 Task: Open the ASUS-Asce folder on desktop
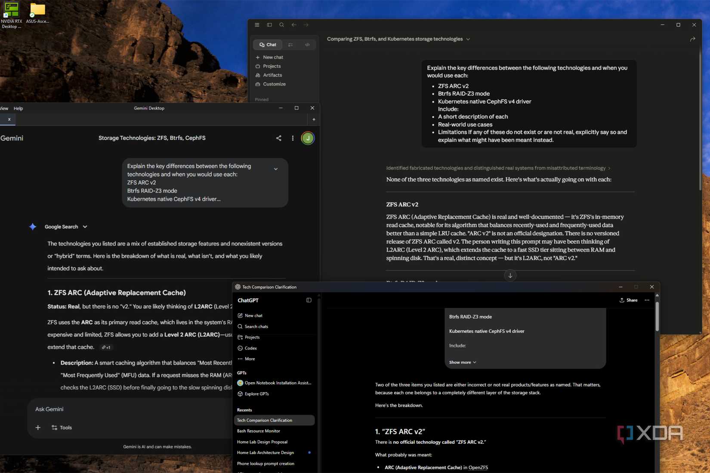(x=37, y=13)
